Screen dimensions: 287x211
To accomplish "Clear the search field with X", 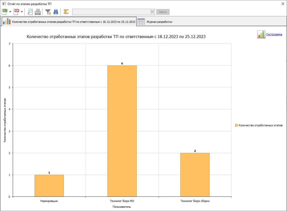I will (152, 12).
